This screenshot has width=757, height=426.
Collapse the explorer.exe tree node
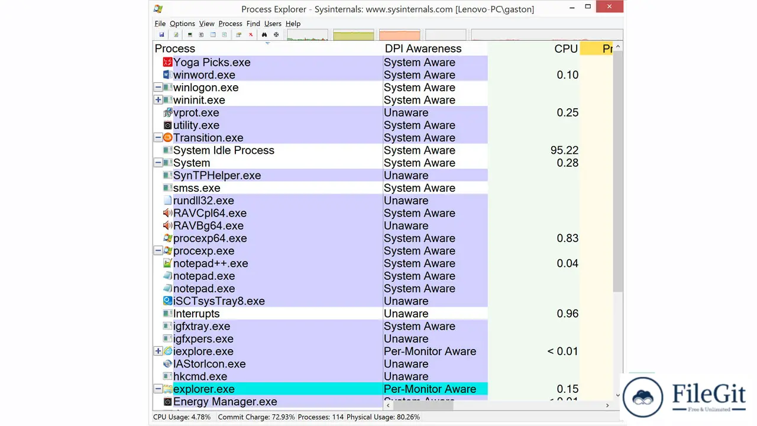(x=158, y=389)
